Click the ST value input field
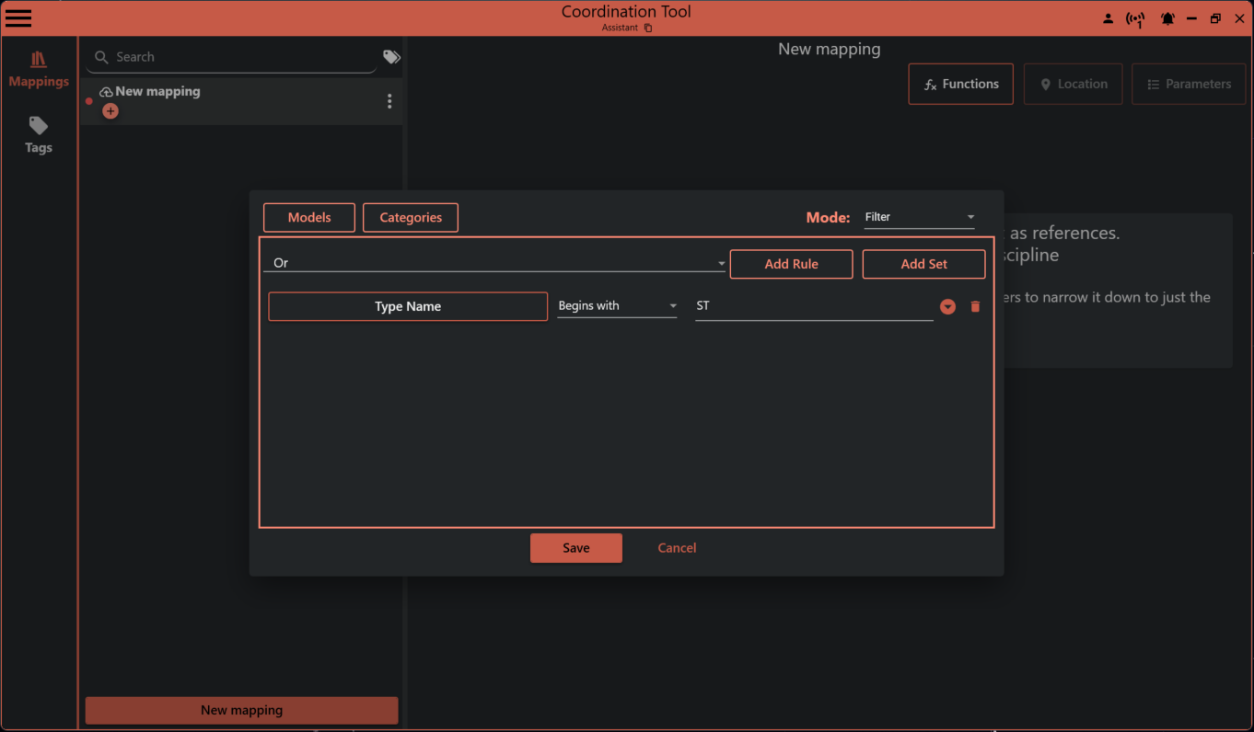The width and height of the screenshot is (1254, 732). pyautogui.click(x=813, y=305)
